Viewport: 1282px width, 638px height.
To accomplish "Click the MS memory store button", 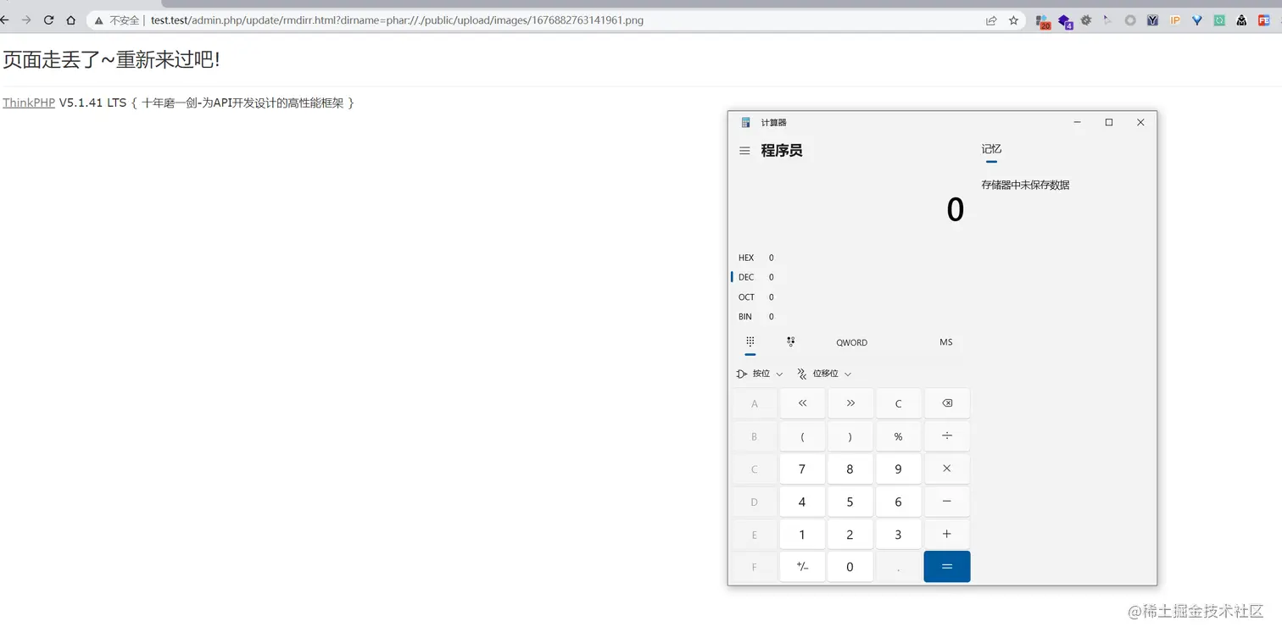I will pyautogui.click(x=946, y=342).
